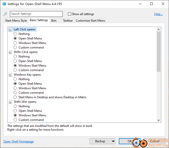The image size is (169, 148).
Task: Click the setting icon beside Windows Key opens
Action: coord(10,75)
